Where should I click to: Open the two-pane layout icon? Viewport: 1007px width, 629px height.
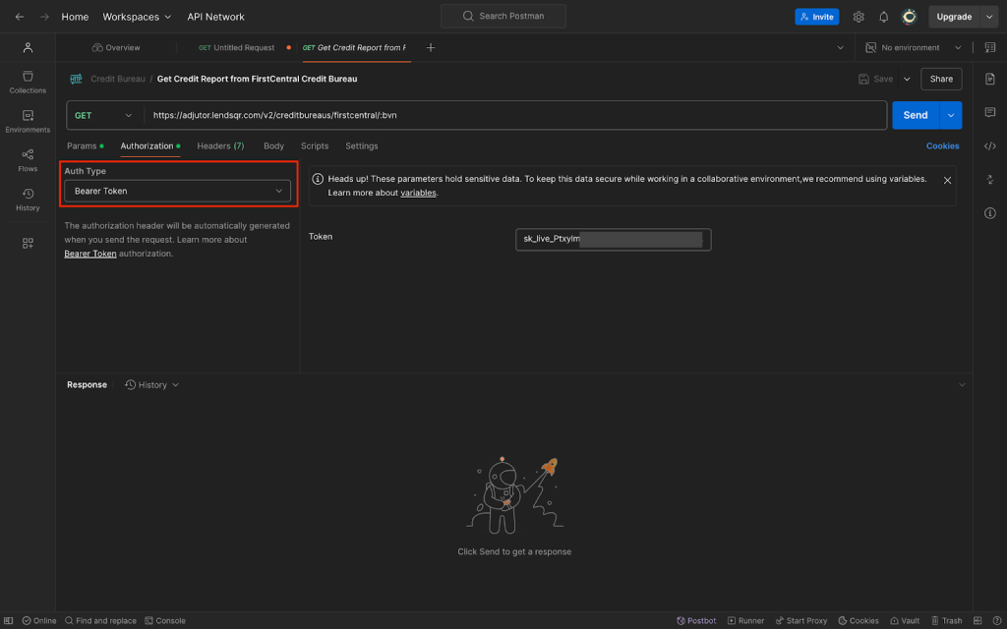979,621
